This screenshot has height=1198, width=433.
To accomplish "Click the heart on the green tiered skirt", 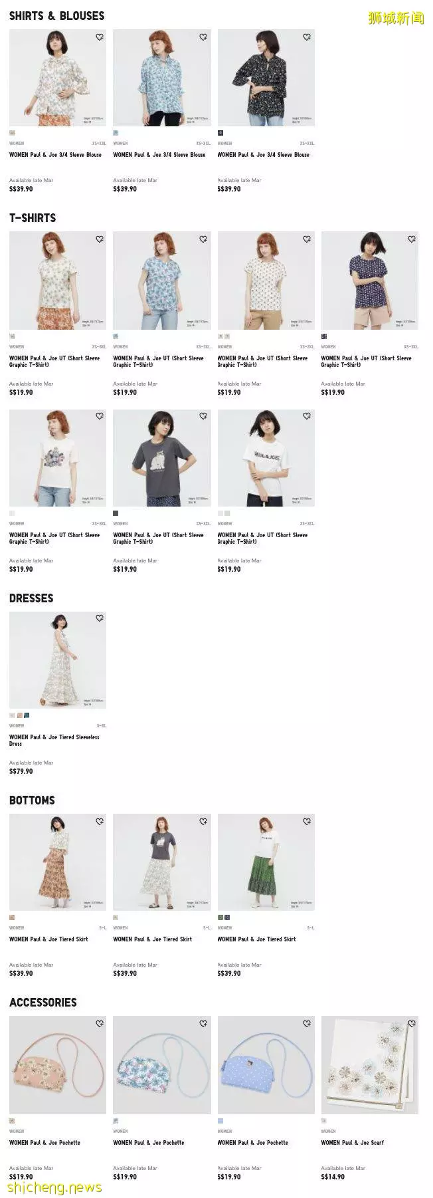I will [x=307, y=822].
